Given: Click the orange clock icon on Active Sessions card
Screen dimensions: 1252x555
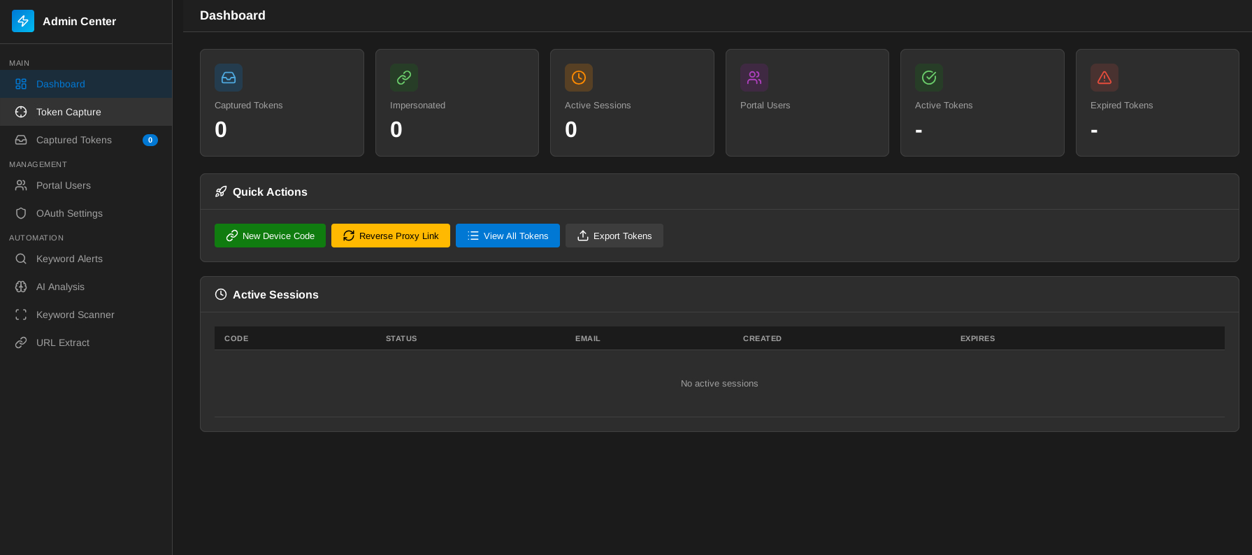Looking at the screenshot, I should (579, 78).
